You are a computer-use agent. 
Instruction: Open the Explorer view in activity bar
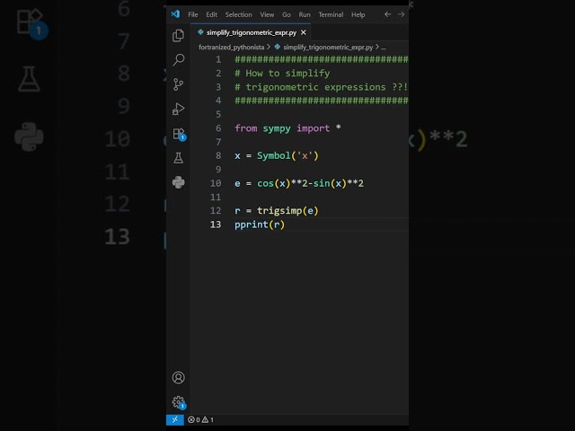(x=178, y=36)
